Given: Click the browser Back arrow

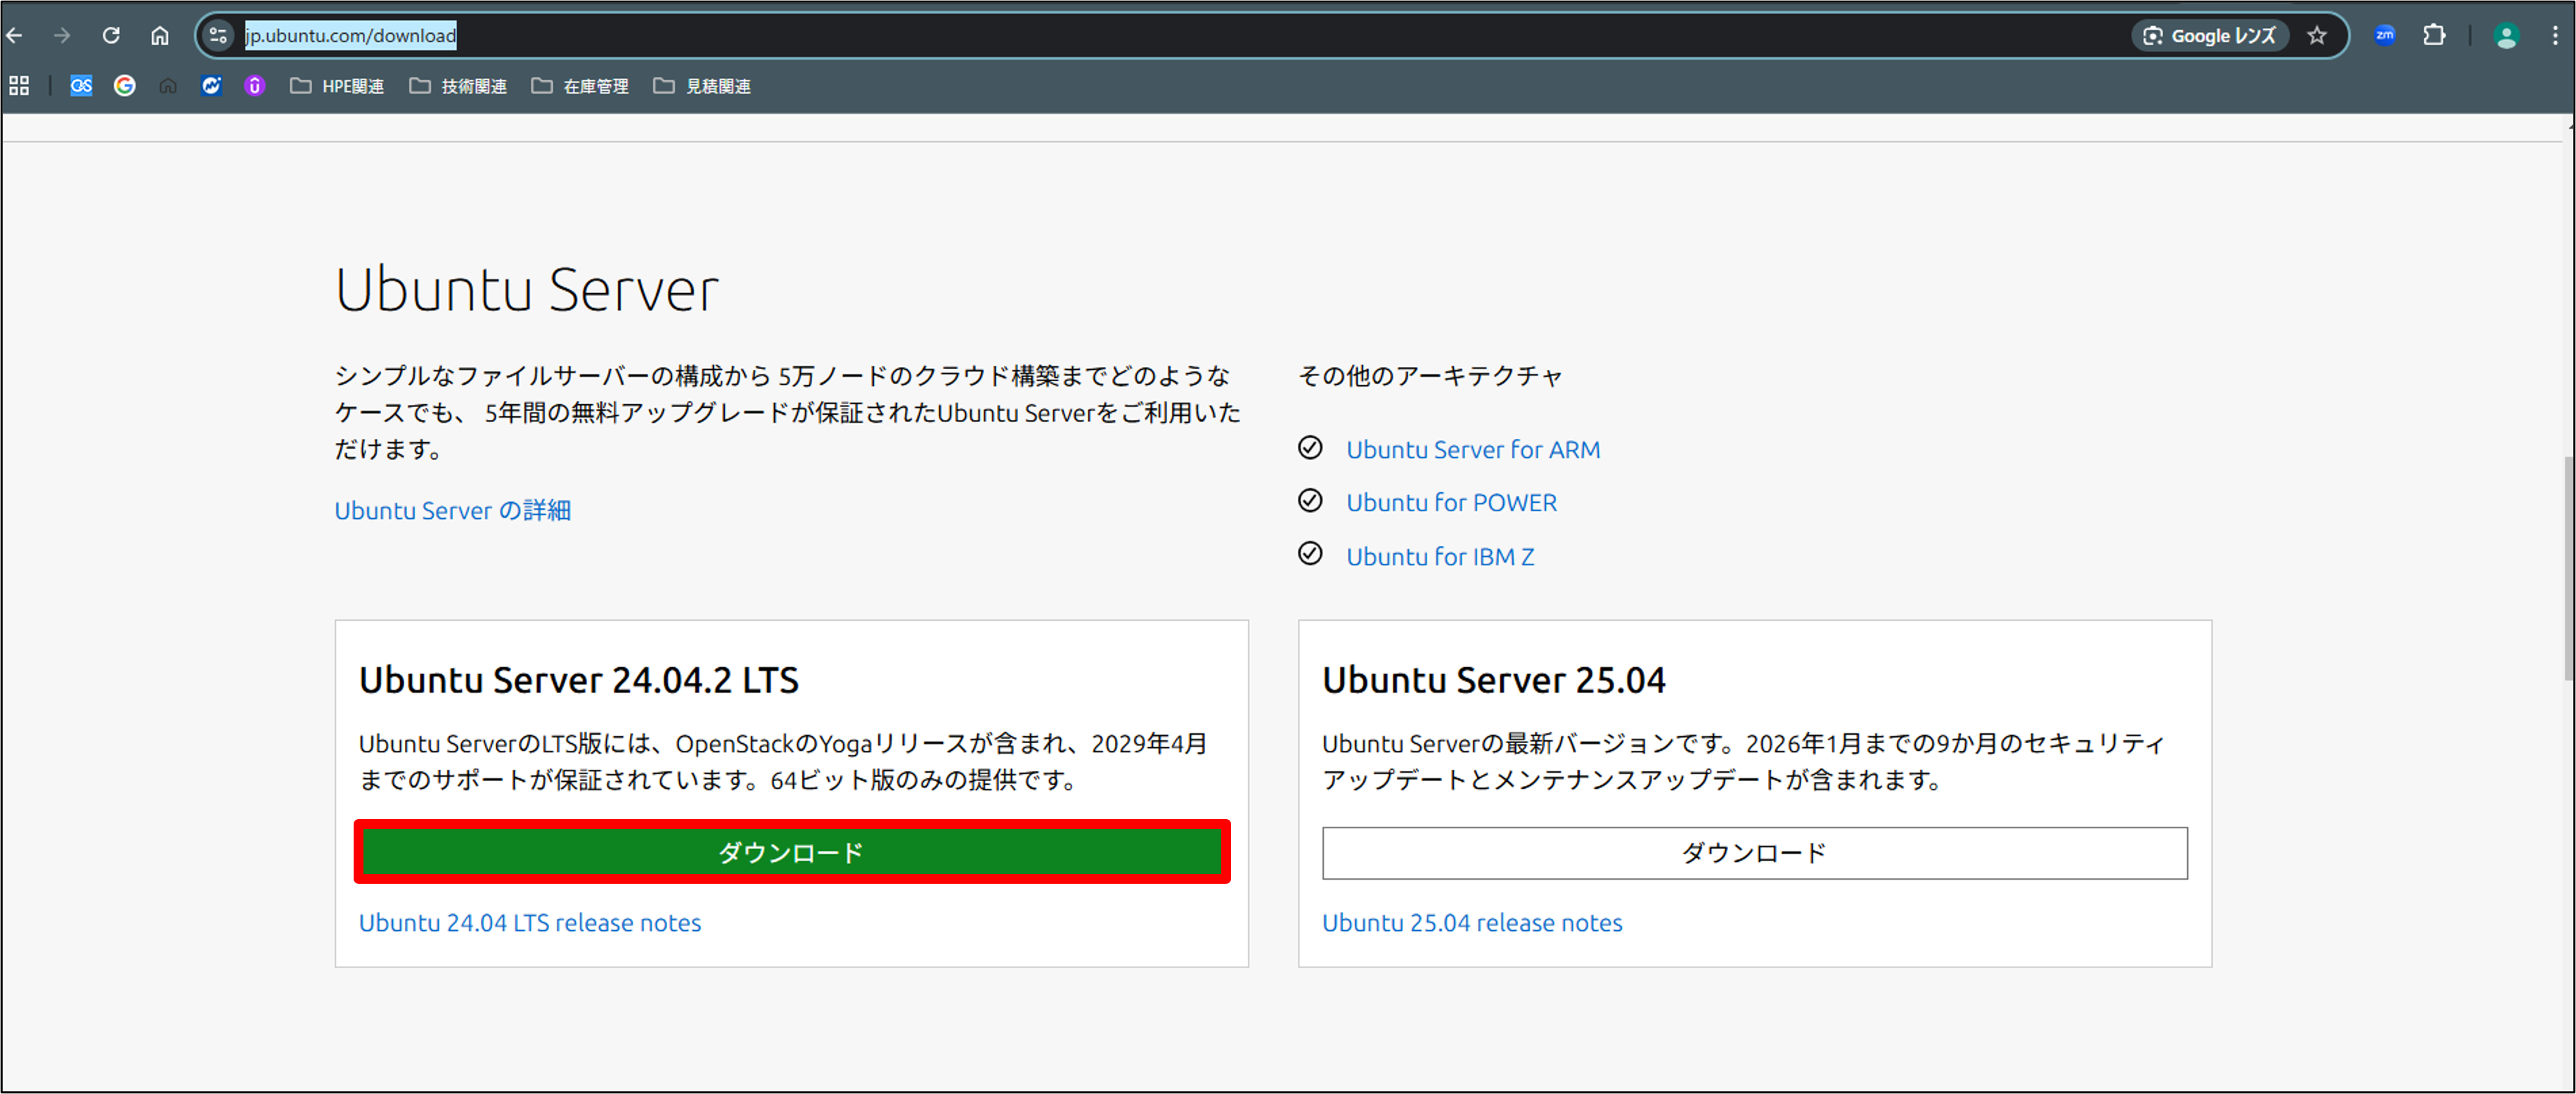Looking at the screenshot, I should 14,36.
